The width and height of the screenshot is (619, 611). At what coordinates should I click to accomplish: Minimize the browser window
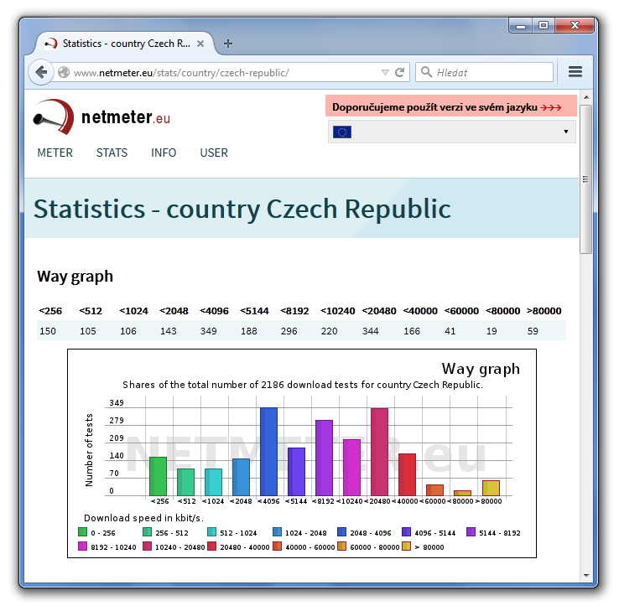[521, 26]
